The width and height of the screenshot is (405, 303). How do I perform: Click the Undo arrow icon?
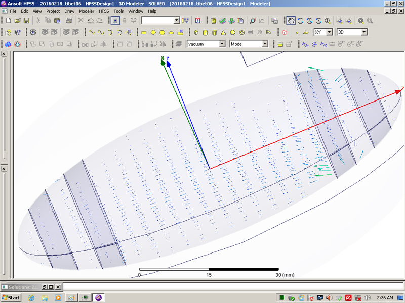(90, 21)
